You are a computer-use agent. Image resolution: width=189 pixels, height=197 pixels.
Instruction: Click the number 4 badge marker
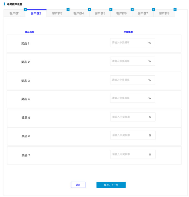pos(89,9)
